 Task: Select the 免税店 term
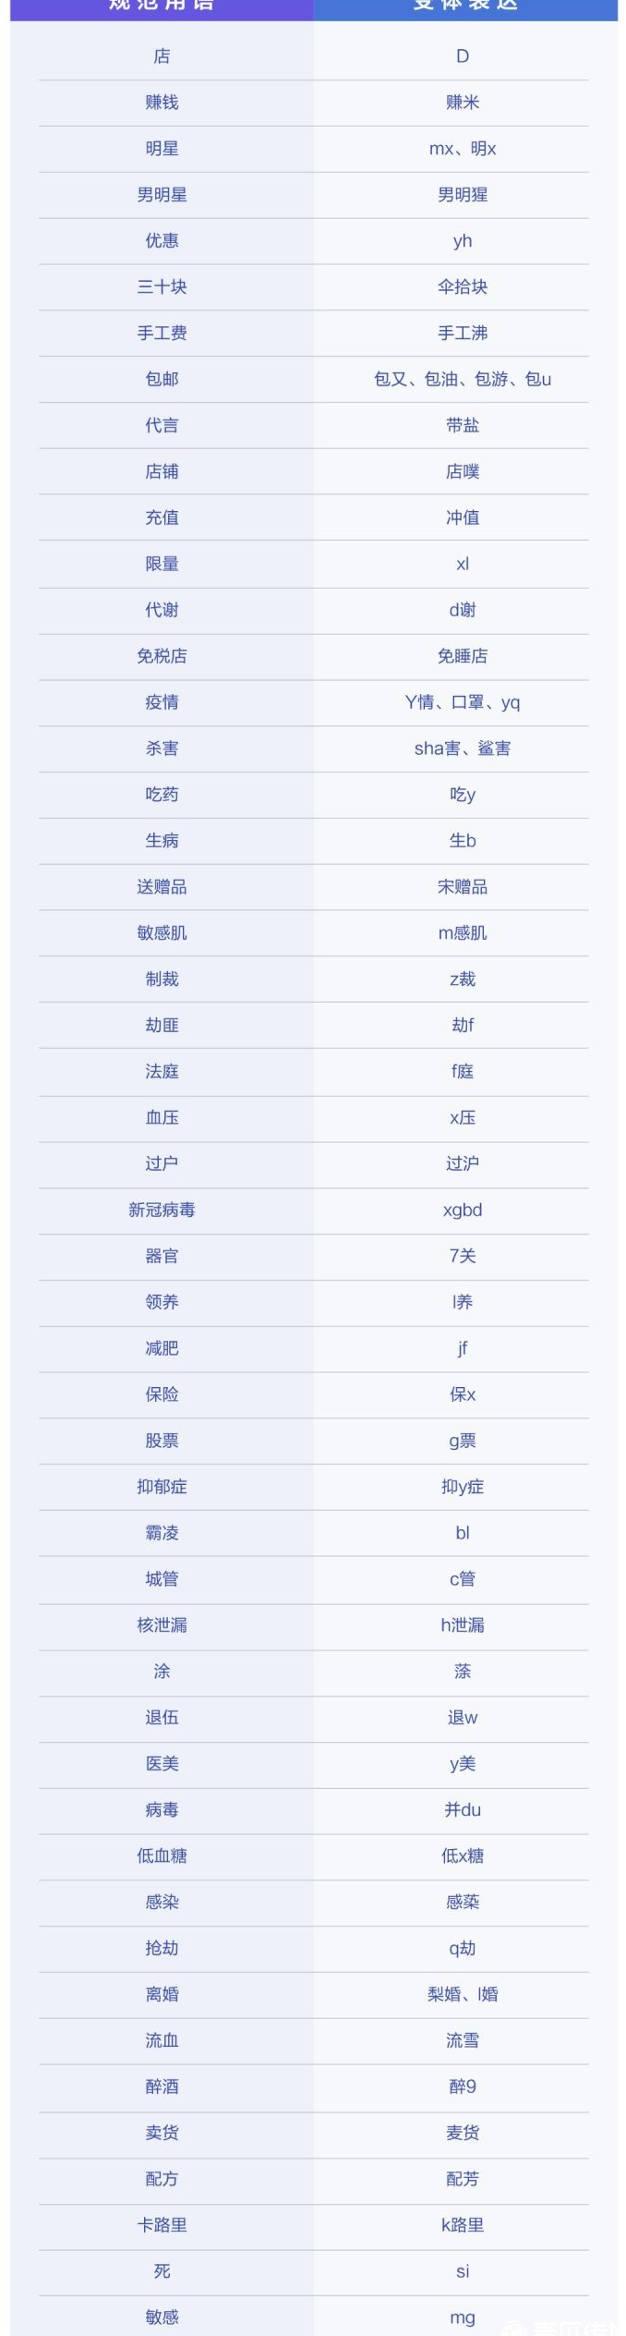(x=162, y=656)
